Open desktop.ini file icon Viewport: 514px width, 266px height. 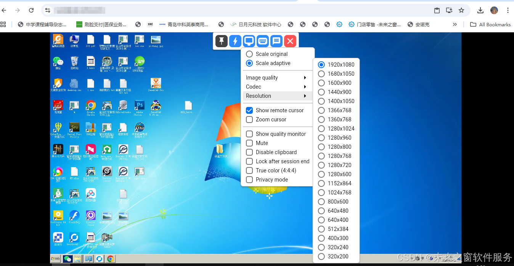(74, 85)
